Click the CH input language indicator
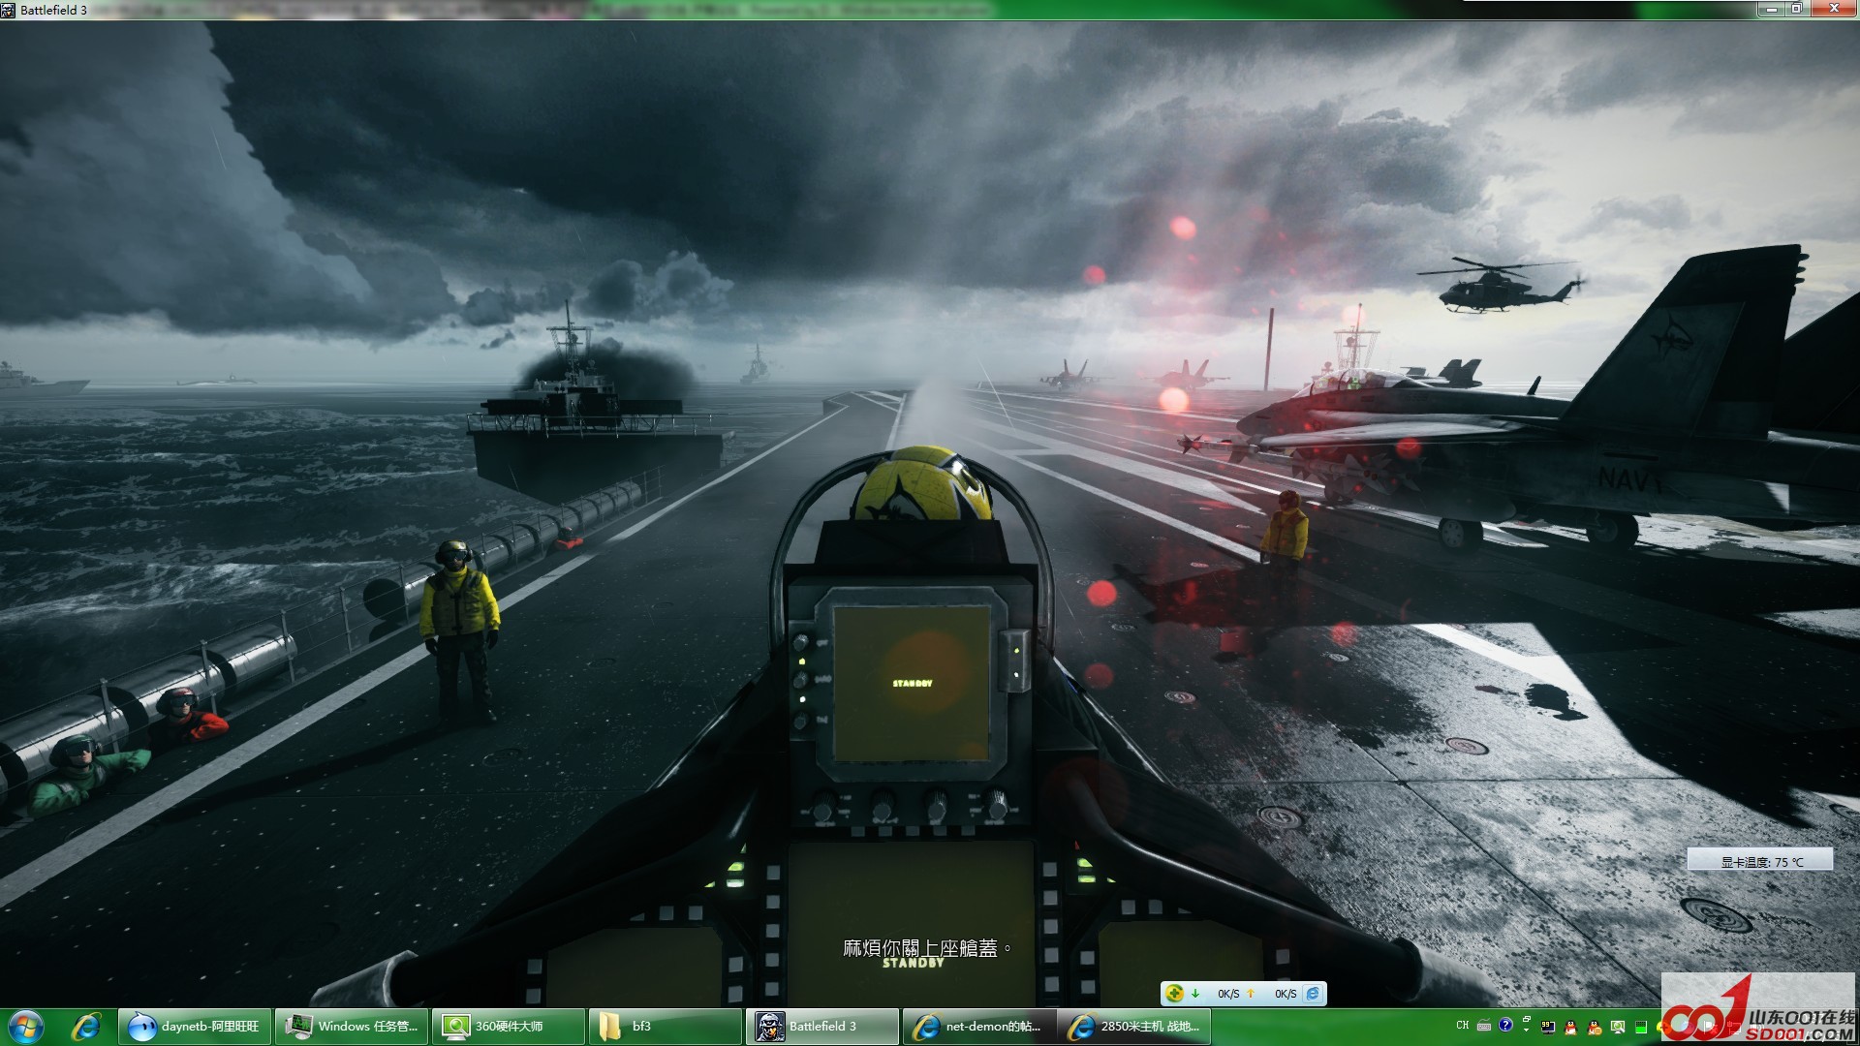This screenshot has width=1860, height=1046. coord(1463,1025)
